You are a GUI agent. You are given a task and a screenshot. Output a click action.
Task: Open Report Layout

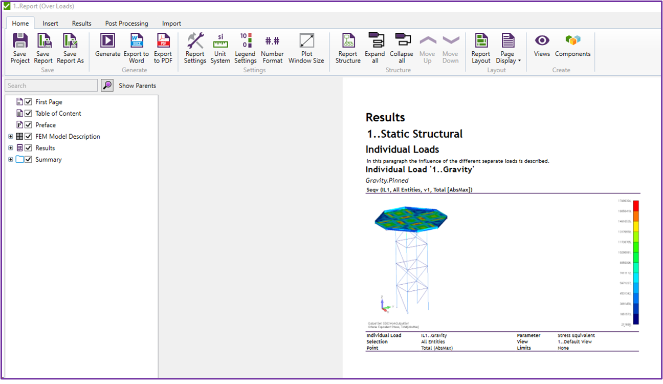pos(481,40)
